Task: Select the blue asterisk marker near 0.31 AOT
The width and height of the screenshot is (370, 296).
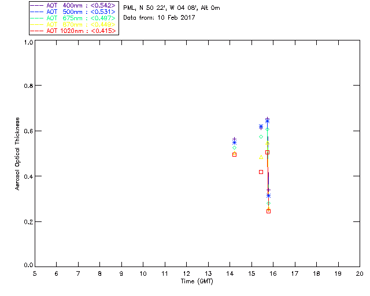Action: (x=268, y=195)
